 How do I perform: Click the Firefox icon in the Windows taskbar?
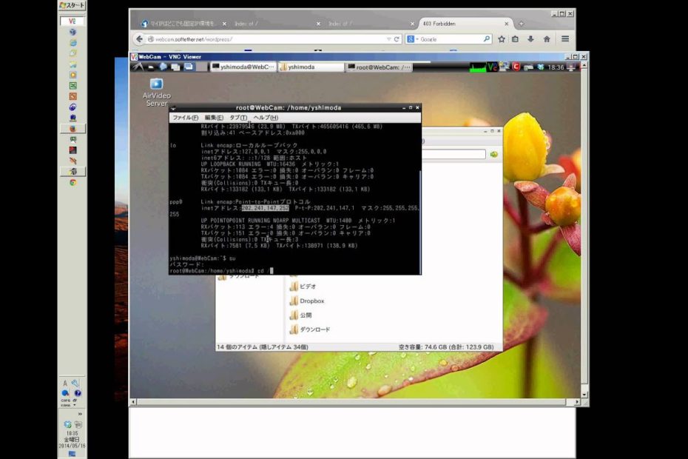click(72, 128)
